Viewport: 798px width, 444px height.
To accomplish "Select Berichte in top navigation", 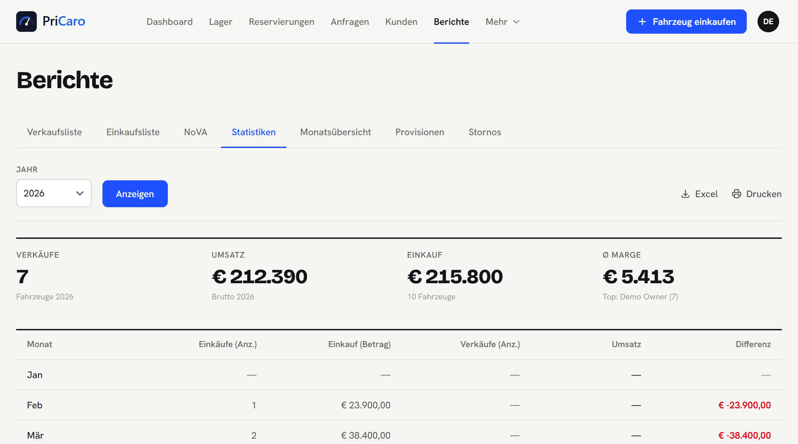I will [451, 22].
